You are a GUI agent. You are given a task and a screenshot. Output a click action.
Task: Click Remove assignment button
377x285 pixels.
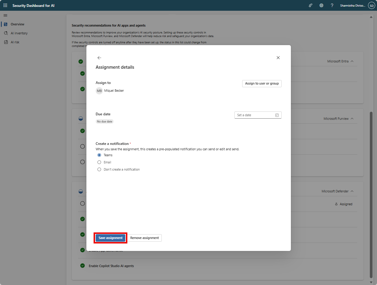coord(144,238)
